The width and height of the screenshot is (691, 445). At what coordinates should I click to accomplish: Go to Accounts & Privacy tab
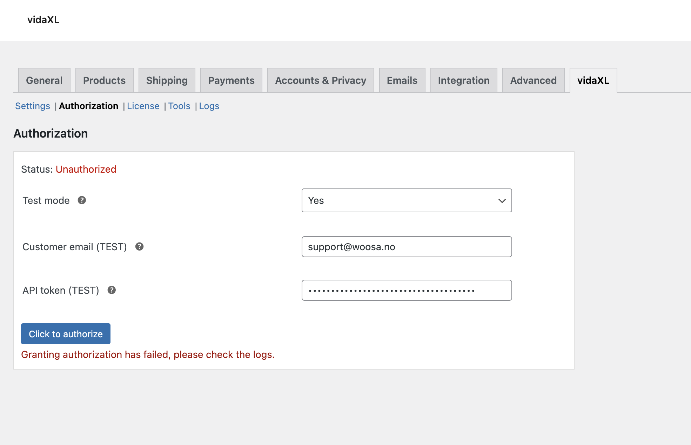point(320,80)
